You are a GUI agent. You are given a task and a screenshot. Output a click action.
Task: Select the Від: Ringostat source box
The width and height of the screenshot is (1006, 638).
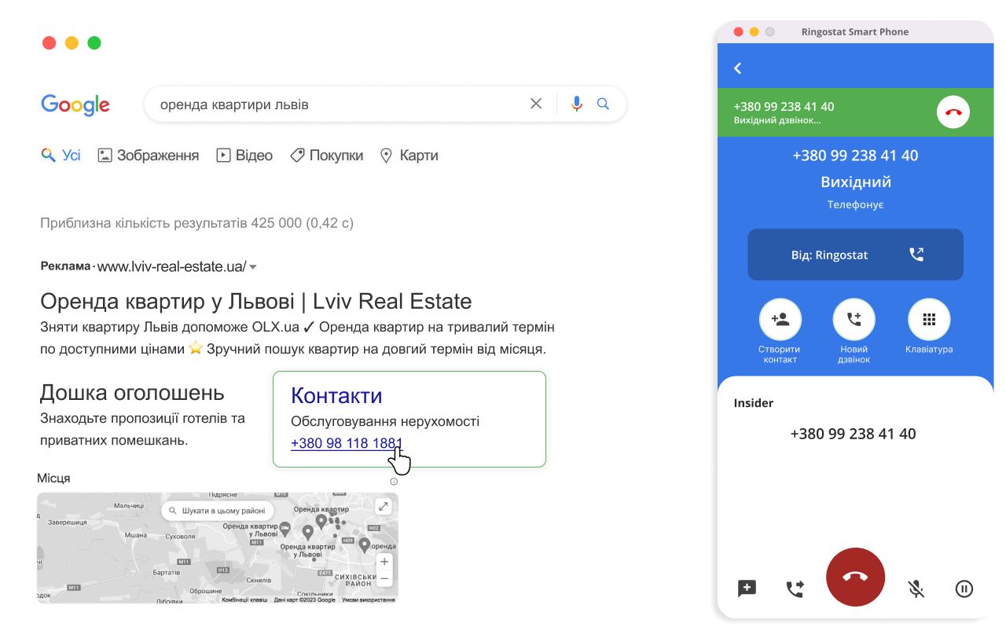855,255
